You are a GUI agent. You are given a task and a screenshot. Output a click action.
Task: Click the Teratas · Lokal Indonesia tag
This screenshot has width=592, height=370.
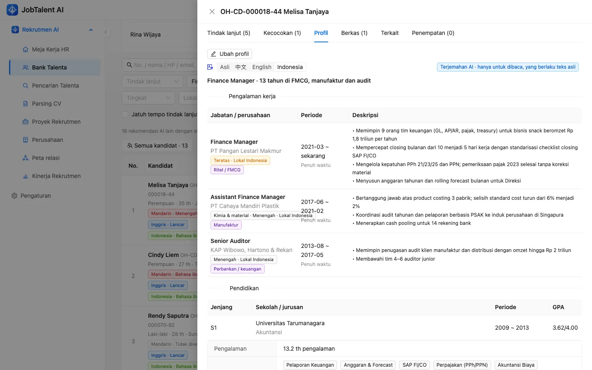[x=240, y=160]
